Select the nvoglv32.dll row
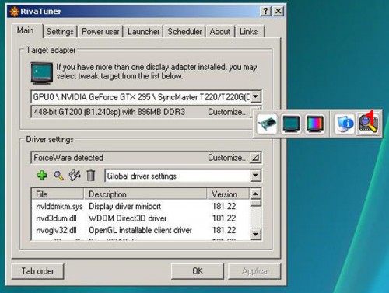 (x=141, y=230)
